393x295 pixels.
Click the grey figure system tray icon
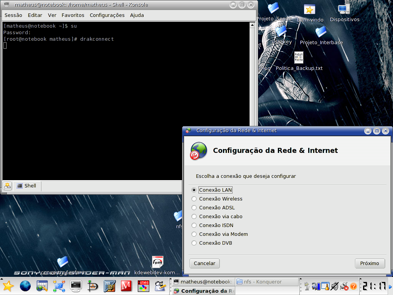tap(307, 286)
